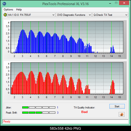
Task: Click the Ready status bar text
Action: coord(7,122)
